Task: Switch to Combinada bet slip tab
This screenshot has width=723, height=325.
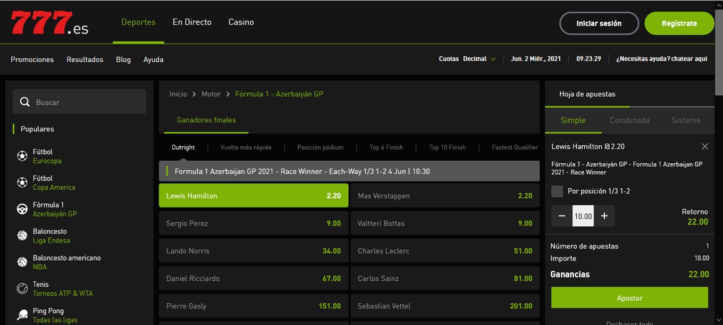Action: (629, 120)
